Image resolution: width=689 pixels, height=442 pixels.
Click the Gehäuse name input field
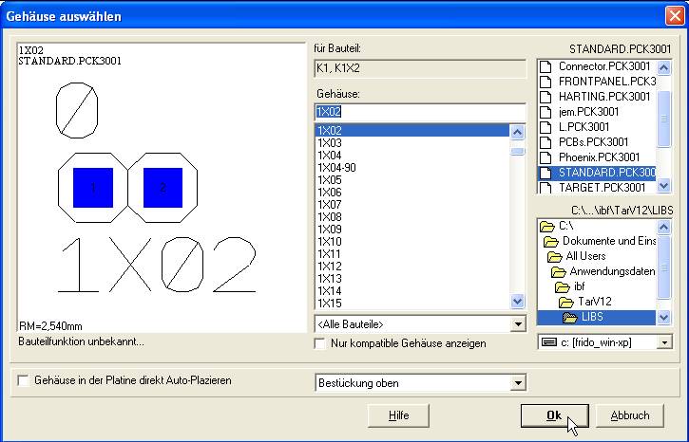click(x=419, y=112)
